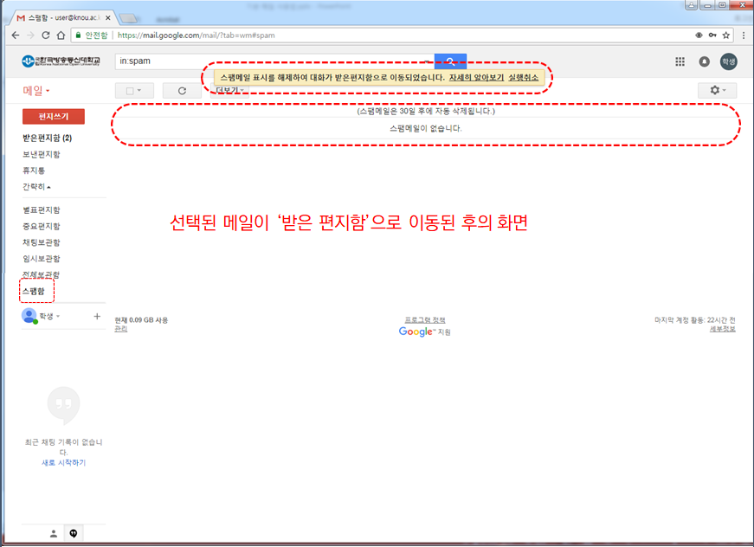
Task: Click the 세부정보 account activity link
Action: [723, 329]
